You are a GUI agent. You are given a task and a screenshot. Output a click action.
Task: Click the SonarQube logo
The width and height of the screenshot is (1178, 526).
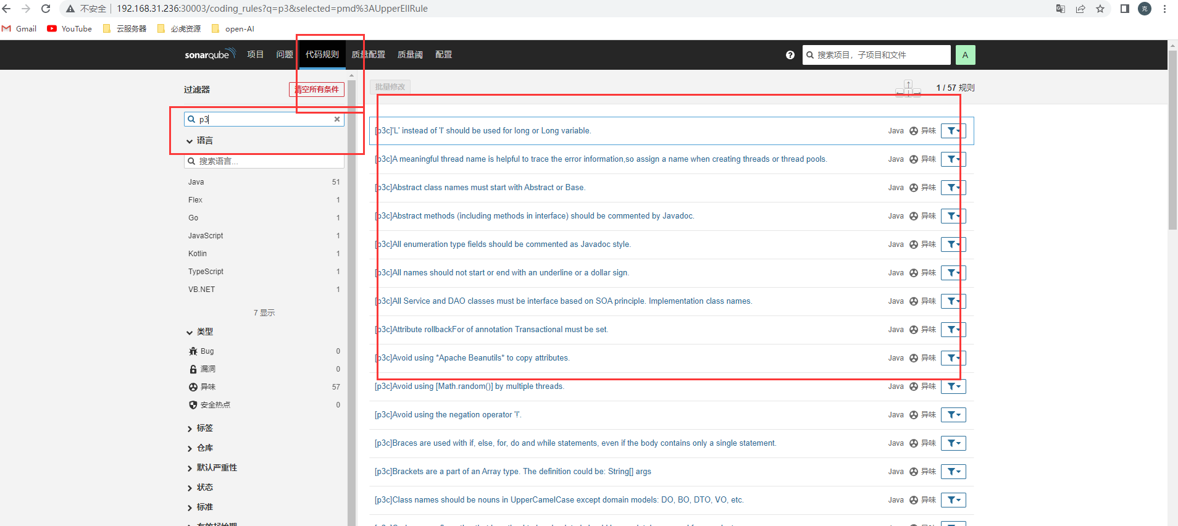coord(210,54)
